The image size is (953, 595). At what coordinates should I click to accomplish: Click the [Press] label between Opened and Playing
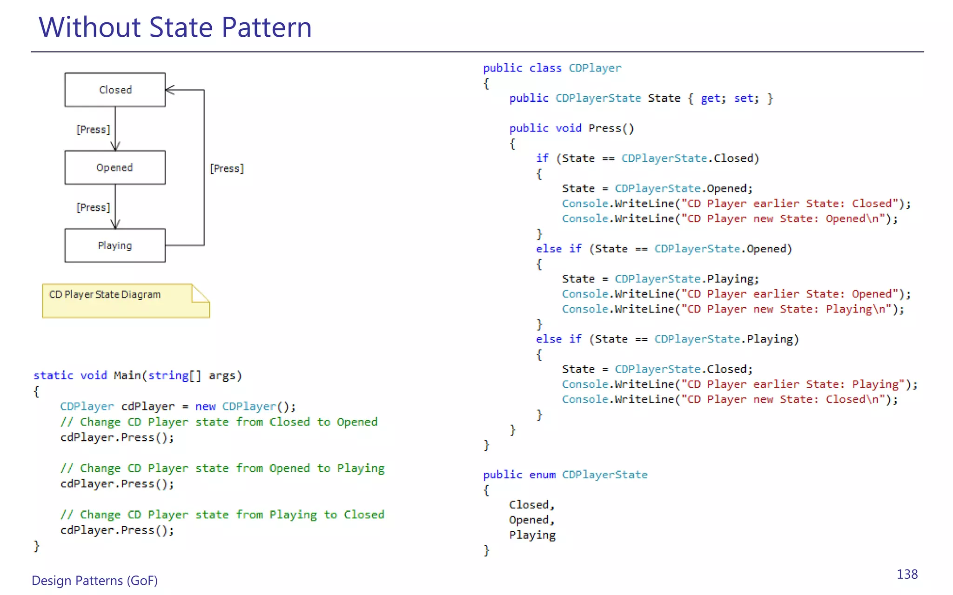point(93,207)
